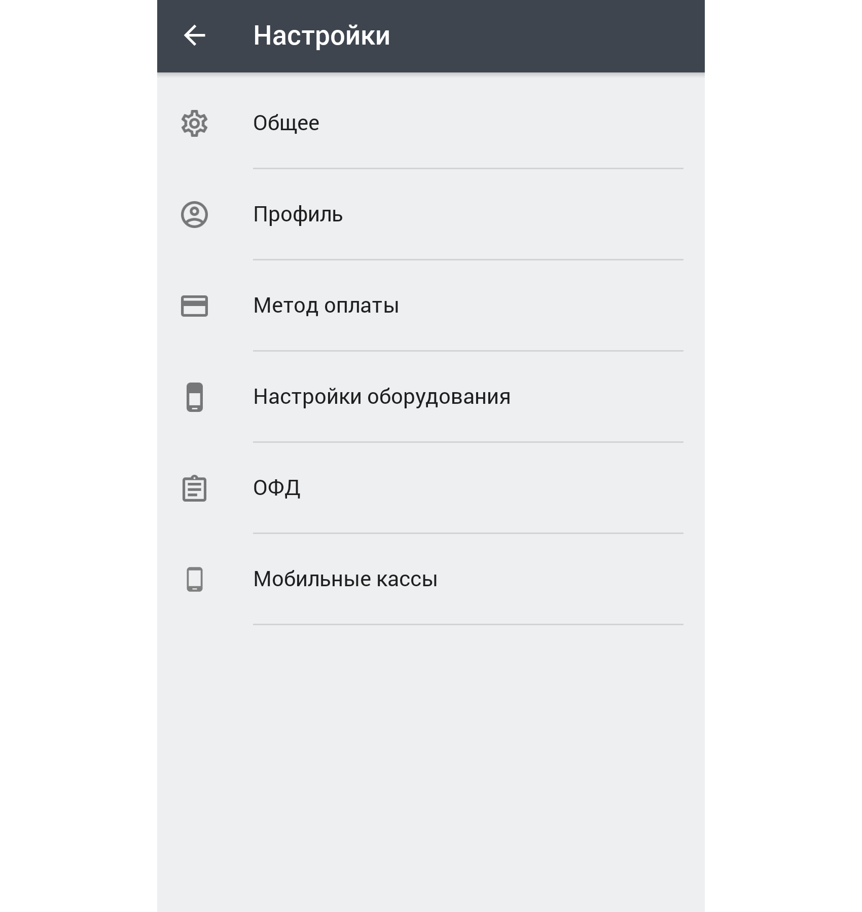Select the ОФД entry
This screenshot has width=862, height=912.
[430, 488]
